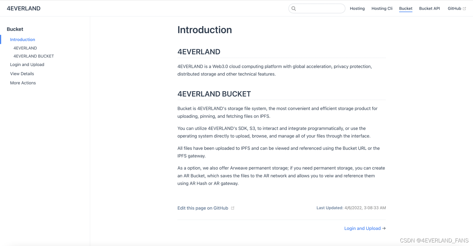Viewport: 473px width, 246px height.
Task: Open Login and Upload in sidebar
Action: [x=27, y=65]
